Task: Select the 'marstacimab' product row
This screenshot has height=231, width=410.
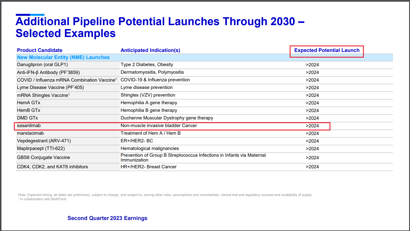Action: pos(30,133)
